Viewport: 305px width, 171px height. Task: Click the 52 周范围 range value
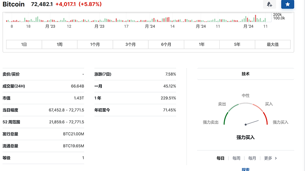[66, 122]
